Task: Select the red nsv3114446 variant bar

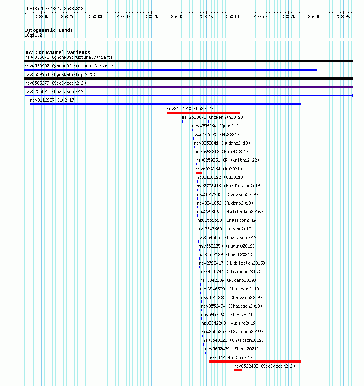Action: 255,361
